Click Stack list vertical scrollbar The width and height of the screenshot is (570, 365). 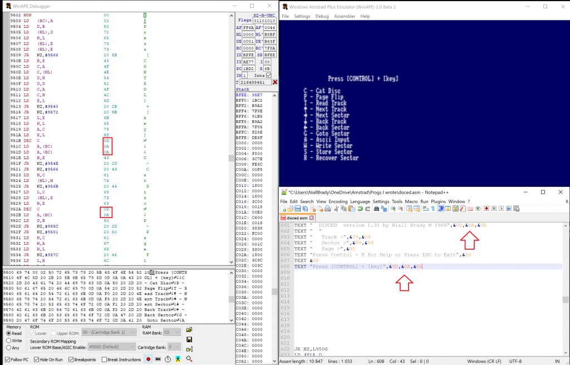[x=274, y=228]
